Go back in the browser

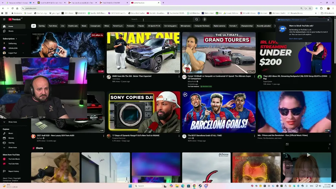[3, 8]
